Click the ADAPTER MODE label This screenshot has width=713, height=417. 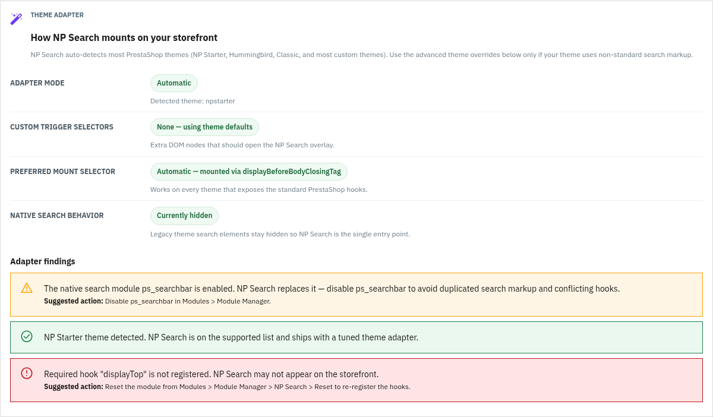coord(37,83)
